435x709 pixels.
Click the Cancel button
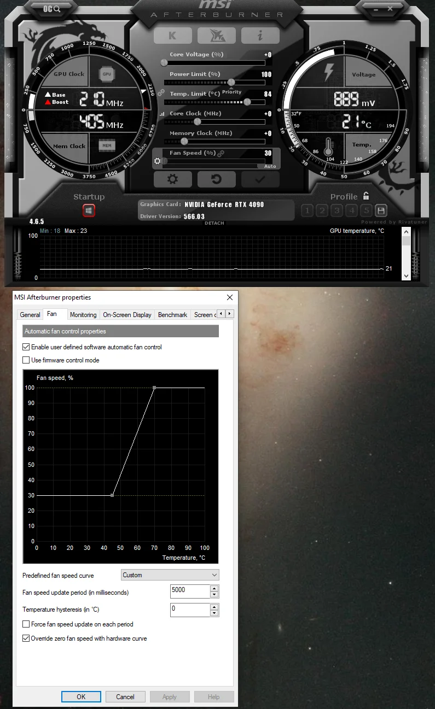pyautogui.click(x=125, y=697)
